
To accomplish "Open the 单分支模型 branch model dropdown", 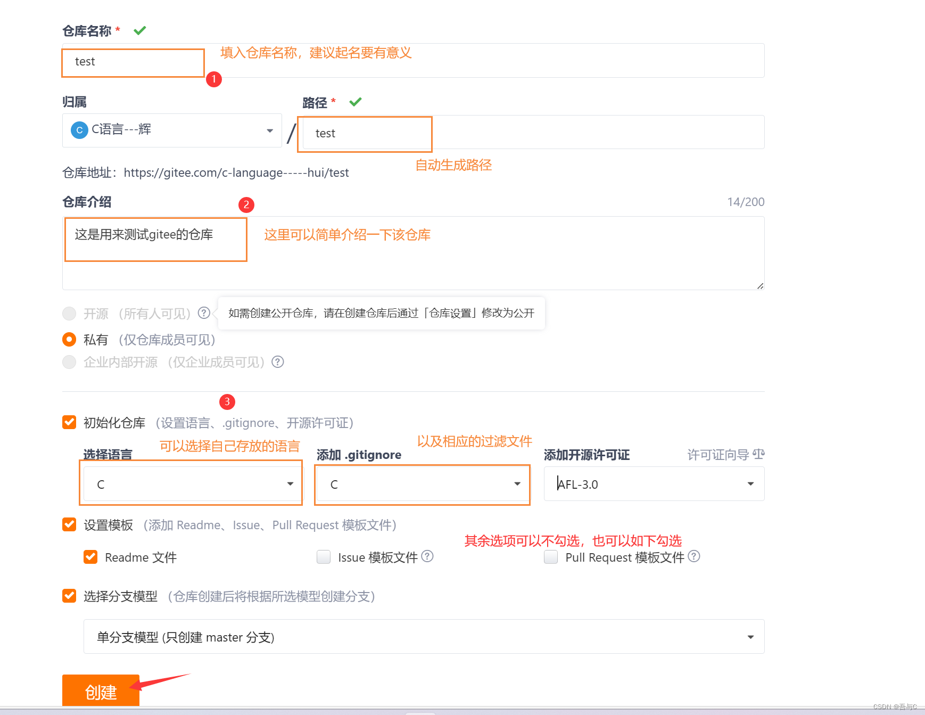I will pos(750,637).
